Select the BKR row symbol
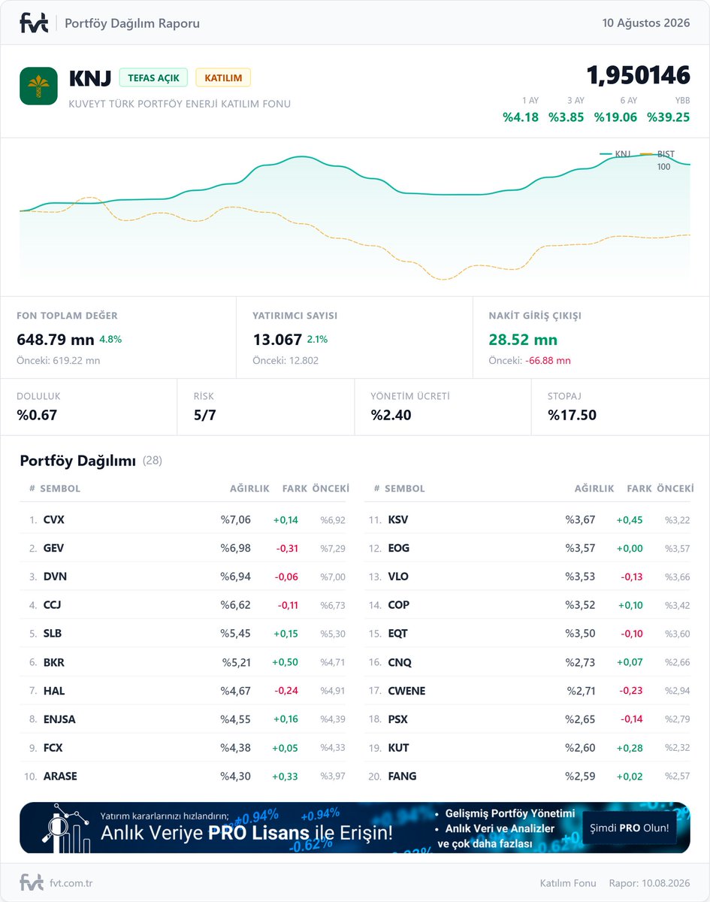710x902 pixels. pos(53,662)
